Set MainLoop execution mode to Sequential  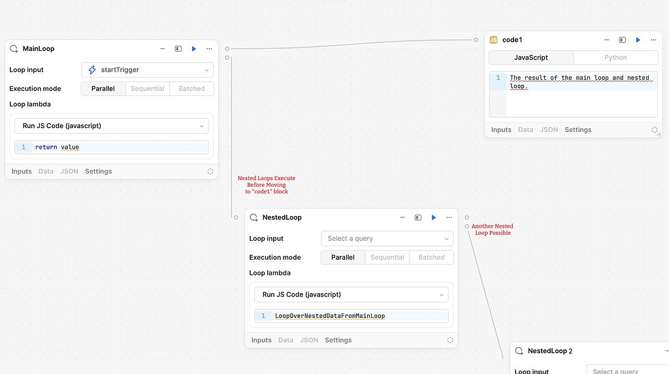(147, 89)
